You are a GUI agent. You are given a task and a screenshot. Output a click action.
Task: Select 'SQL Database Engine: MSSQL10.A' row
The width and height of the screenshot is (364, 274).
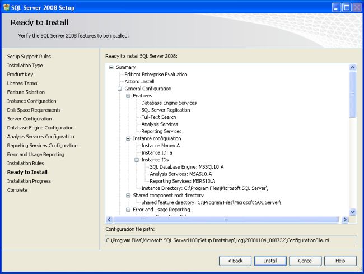(x=186, y=167)
